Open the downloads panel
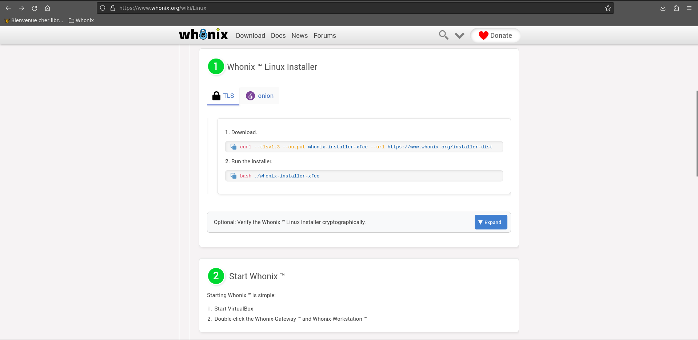The height and width of the screenshot is (340, 698). 663,8
